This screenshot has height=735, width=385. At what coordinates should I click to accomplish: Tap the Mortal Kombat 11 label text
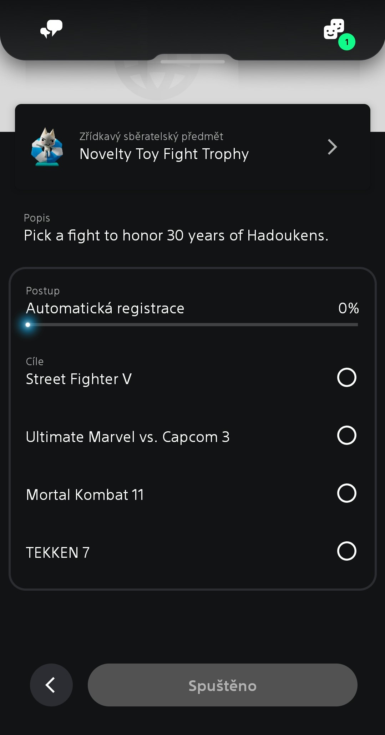[x=85, y=495]
